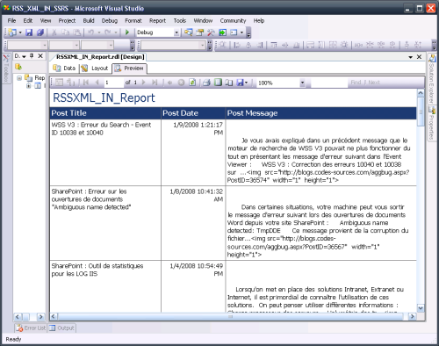This screenshot has width=439, height=346.
Task: Print the report with the printer icon
Action: [206, 83]
